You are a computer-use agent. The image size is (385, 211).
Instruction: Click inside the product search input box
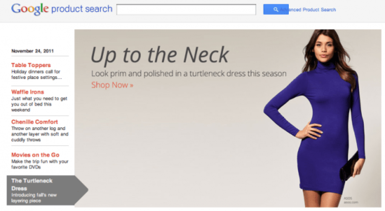point(186,9)
